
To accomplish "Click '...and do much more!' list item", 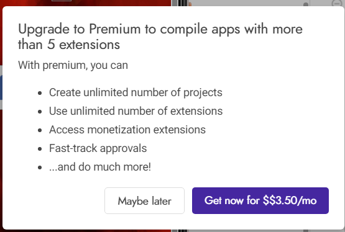I will pos(100,167).
